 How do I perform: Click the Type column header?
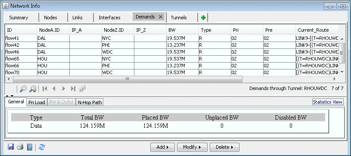point(214,30)
